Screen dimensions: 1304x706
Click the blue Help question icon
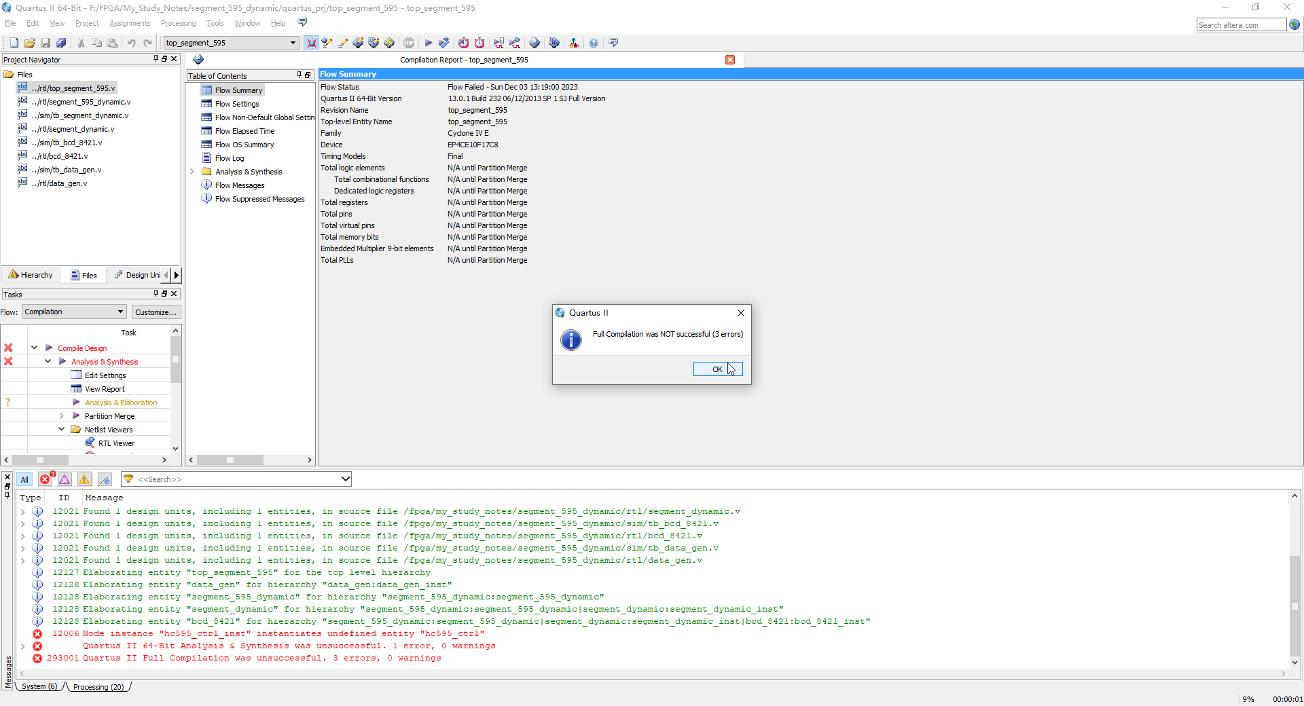[x=594, y=43]
